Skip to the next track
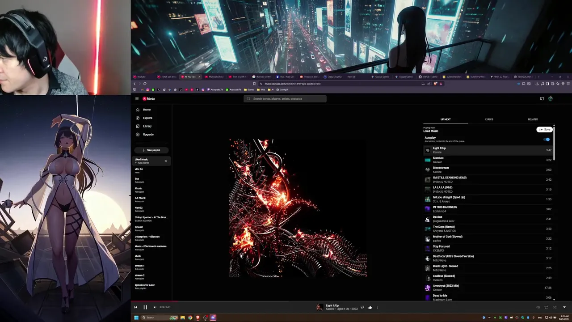This screenshot has height=322, width=572. coord(155,307)
